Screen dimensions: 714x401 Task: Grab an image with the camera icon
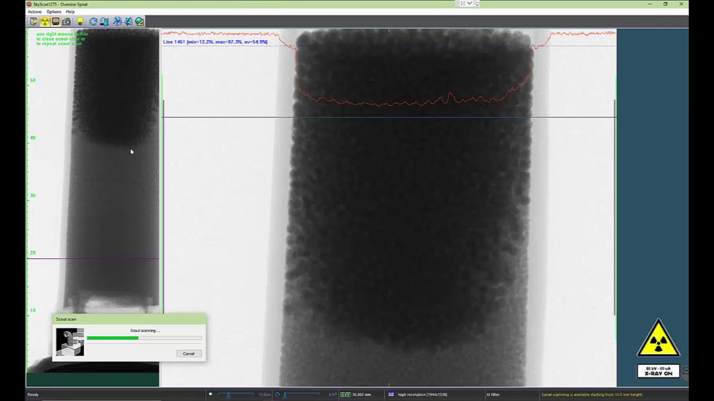[66, 22]
